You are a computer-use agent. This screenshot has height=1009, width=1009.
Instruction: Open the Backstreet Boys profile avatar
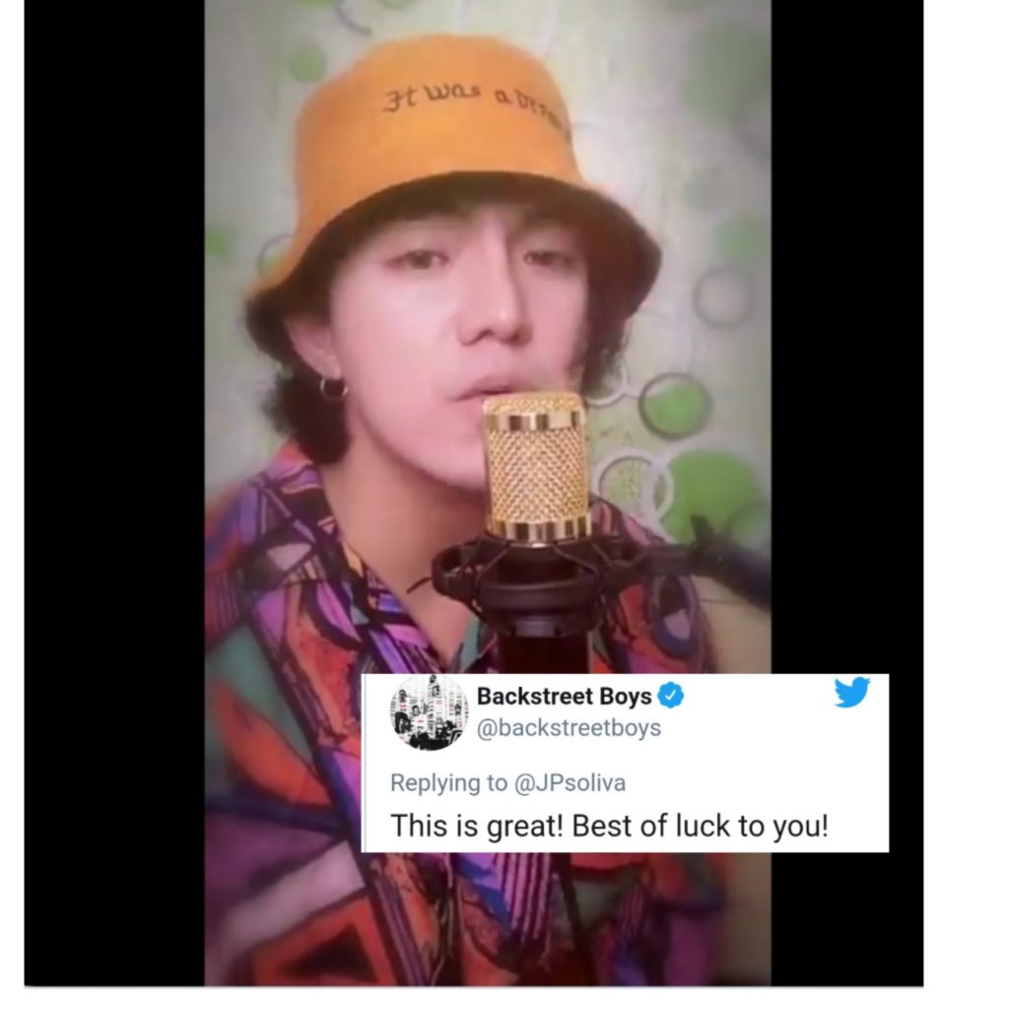point(429,713)
